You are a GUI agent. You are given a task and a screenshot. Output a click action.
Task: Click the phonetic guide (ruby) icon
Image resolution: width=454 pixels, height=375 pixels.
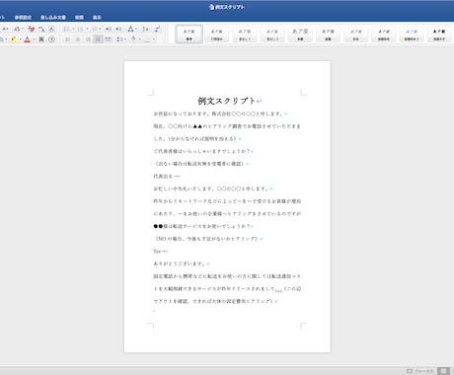(x=41, y=30)
